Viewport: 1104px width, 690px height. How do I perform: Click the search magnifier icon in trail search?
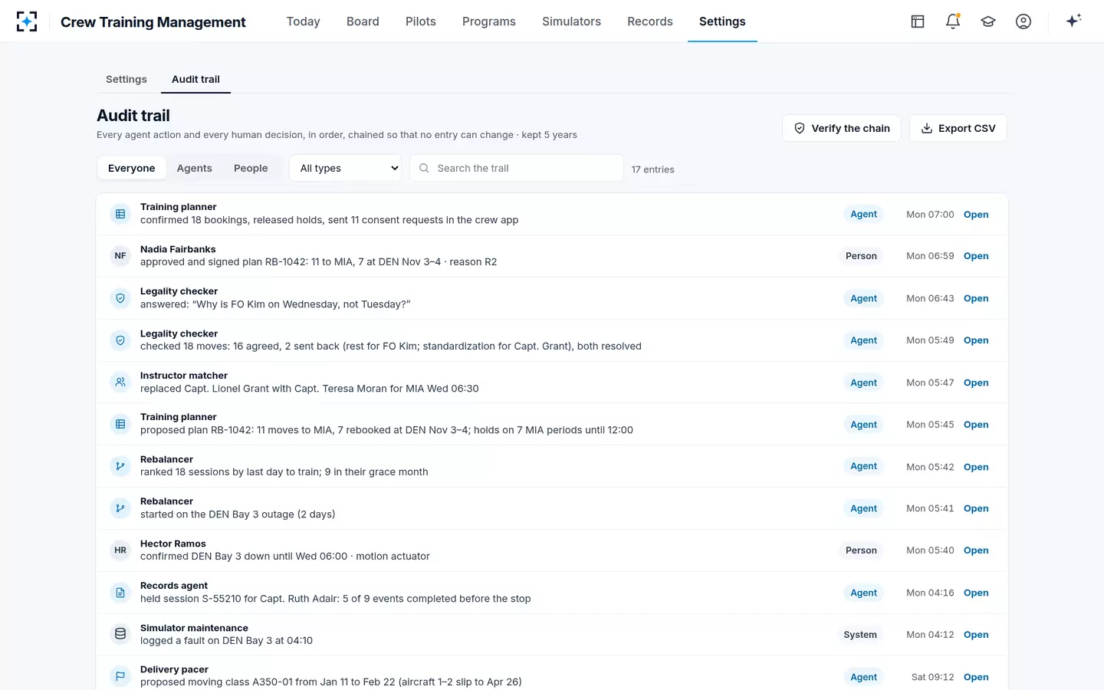(x=424, y=168)
